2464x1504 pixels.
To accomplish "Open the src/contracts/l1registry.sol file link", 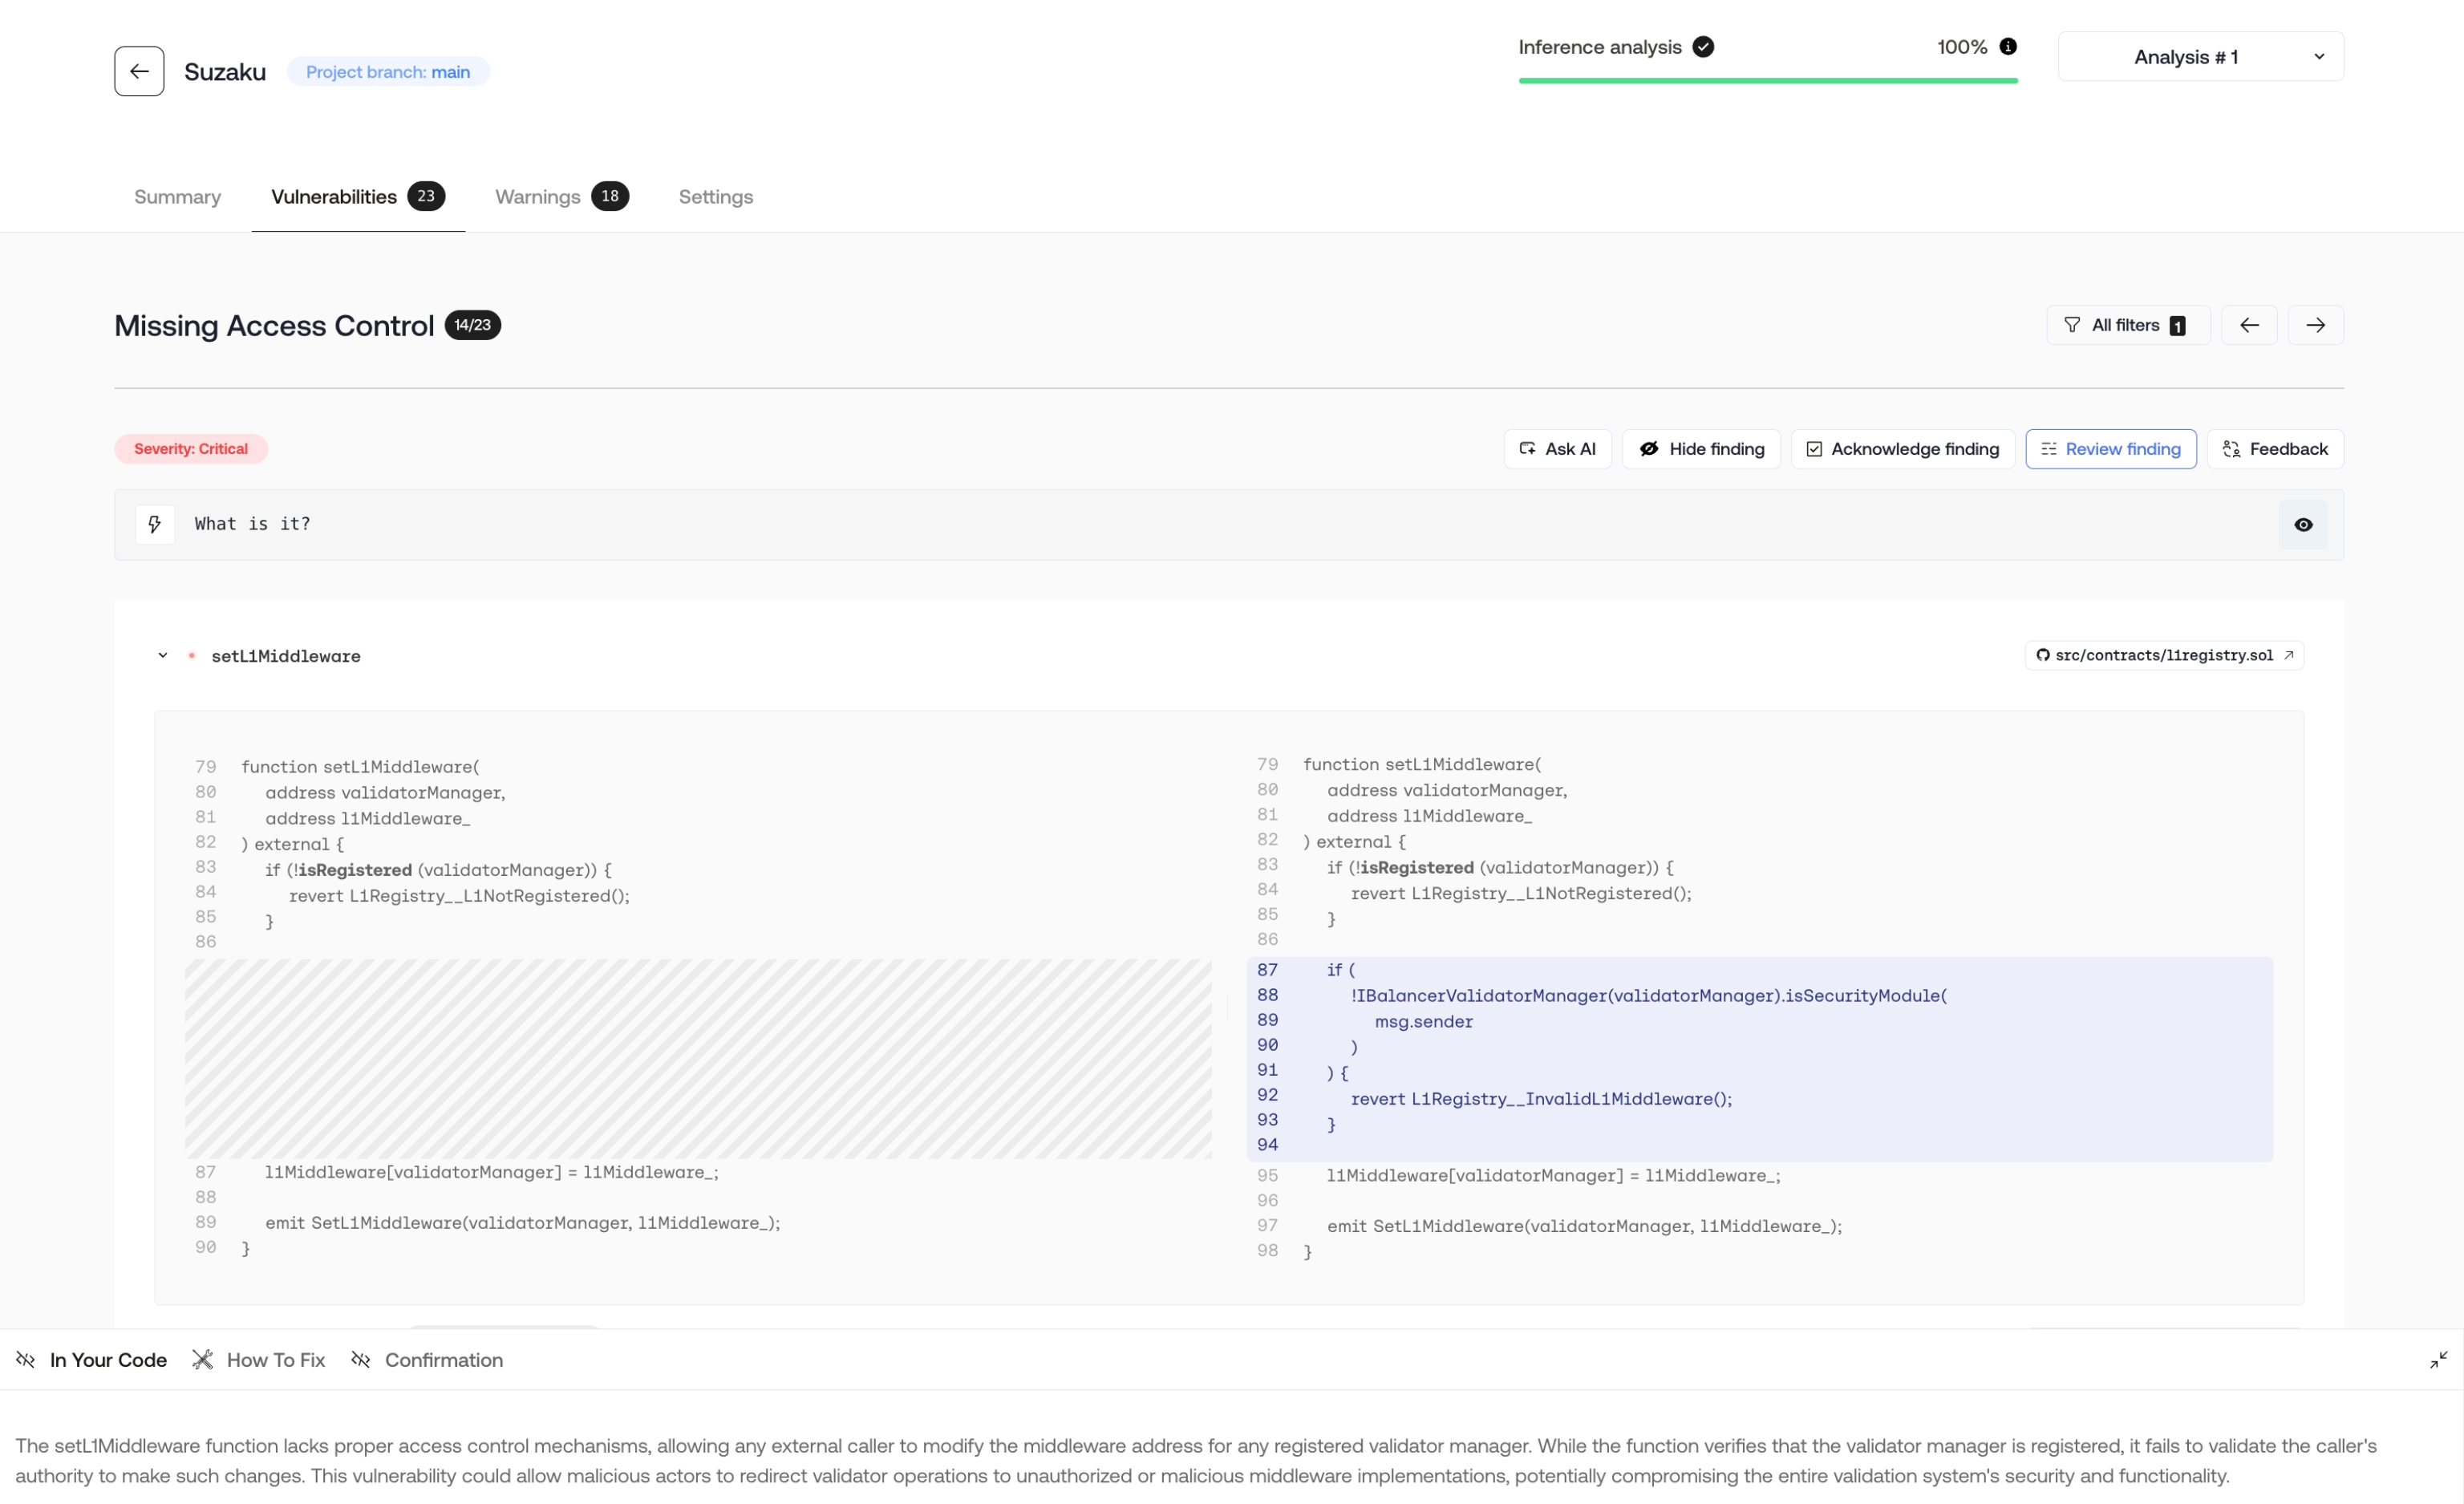I will [2163, 656].
